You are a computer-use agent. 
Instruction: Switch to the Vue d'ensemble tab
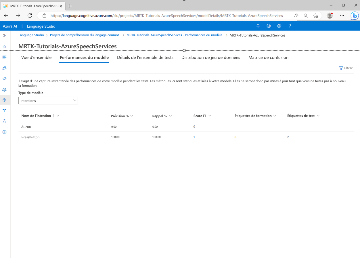pos(36,58)
